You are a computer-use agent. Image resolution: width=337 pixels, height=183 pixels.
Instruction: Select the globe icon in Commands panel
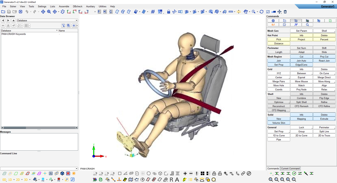pyautogui.click(x=273, y=21)
